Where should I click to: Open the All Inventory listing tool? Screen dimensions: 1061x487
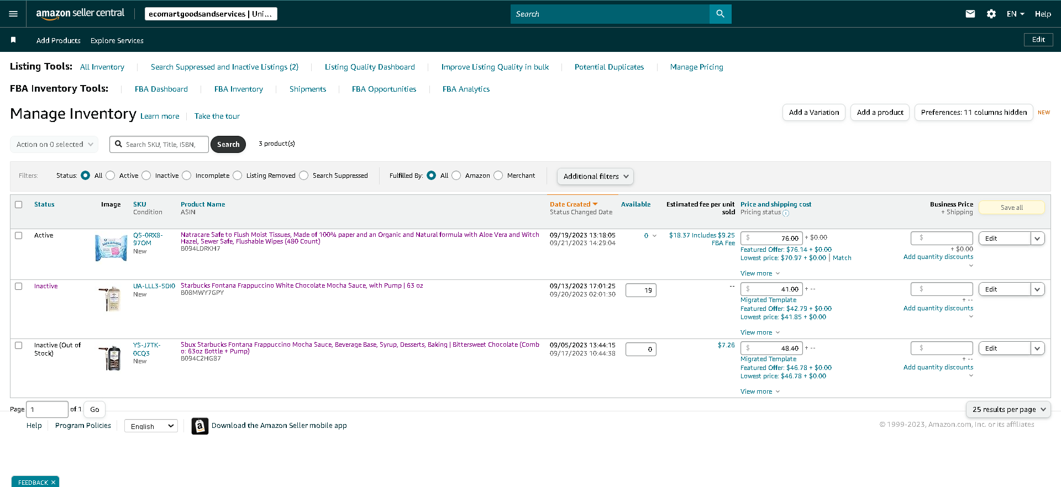[x=102, y=67]
